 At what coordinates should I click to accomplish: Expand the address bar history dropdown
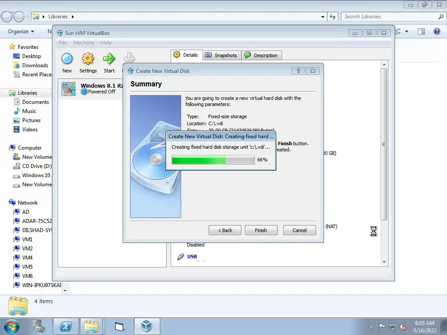tap(323, 17)
